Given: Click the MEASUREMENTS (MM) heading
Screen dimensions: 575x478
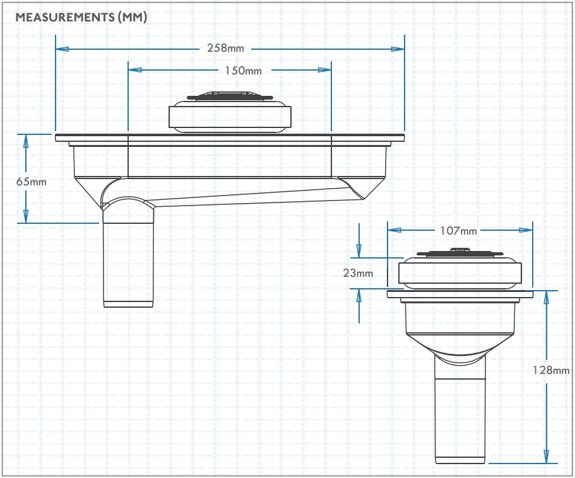Looking at the screenshot, I should 81,17.
